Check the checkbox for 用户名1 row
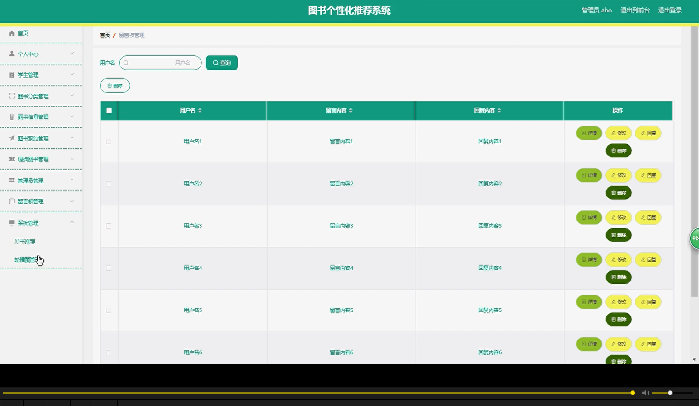Screen dimensions: 699x406 [x=108, y=142]
